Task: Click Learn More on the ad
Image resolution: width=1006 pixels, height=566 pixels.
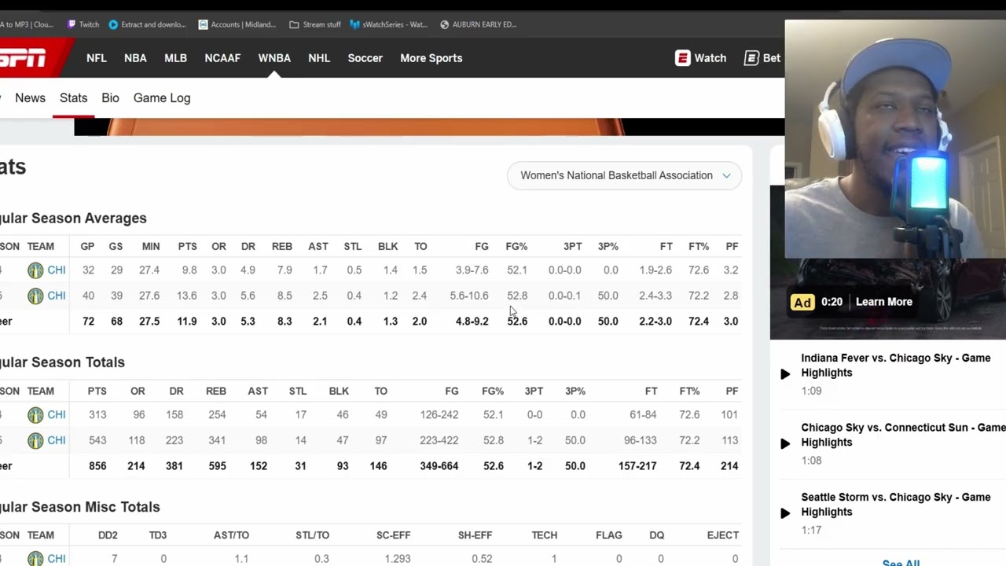Action: [x=884, y=302]
